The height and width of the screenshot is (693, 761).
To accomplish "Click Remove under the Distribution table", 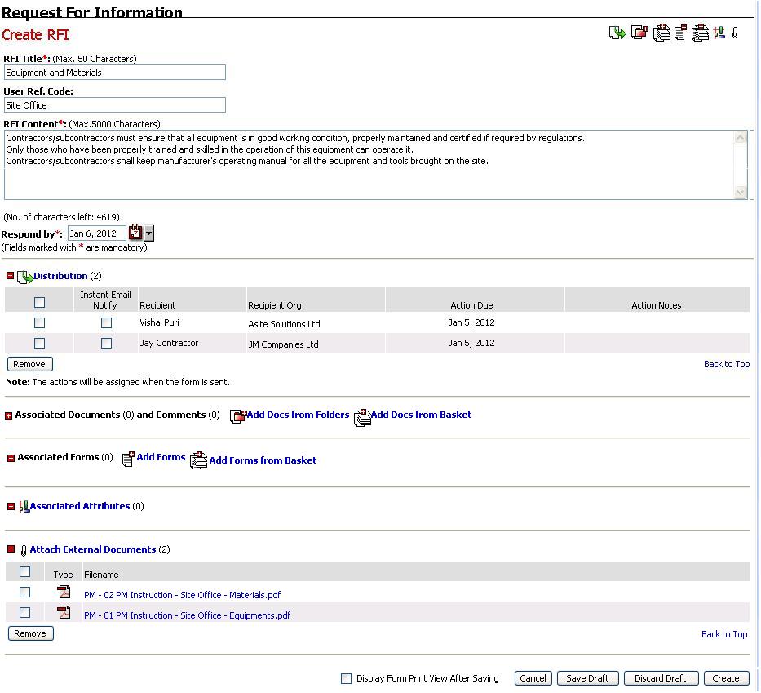I will [29, 364].
